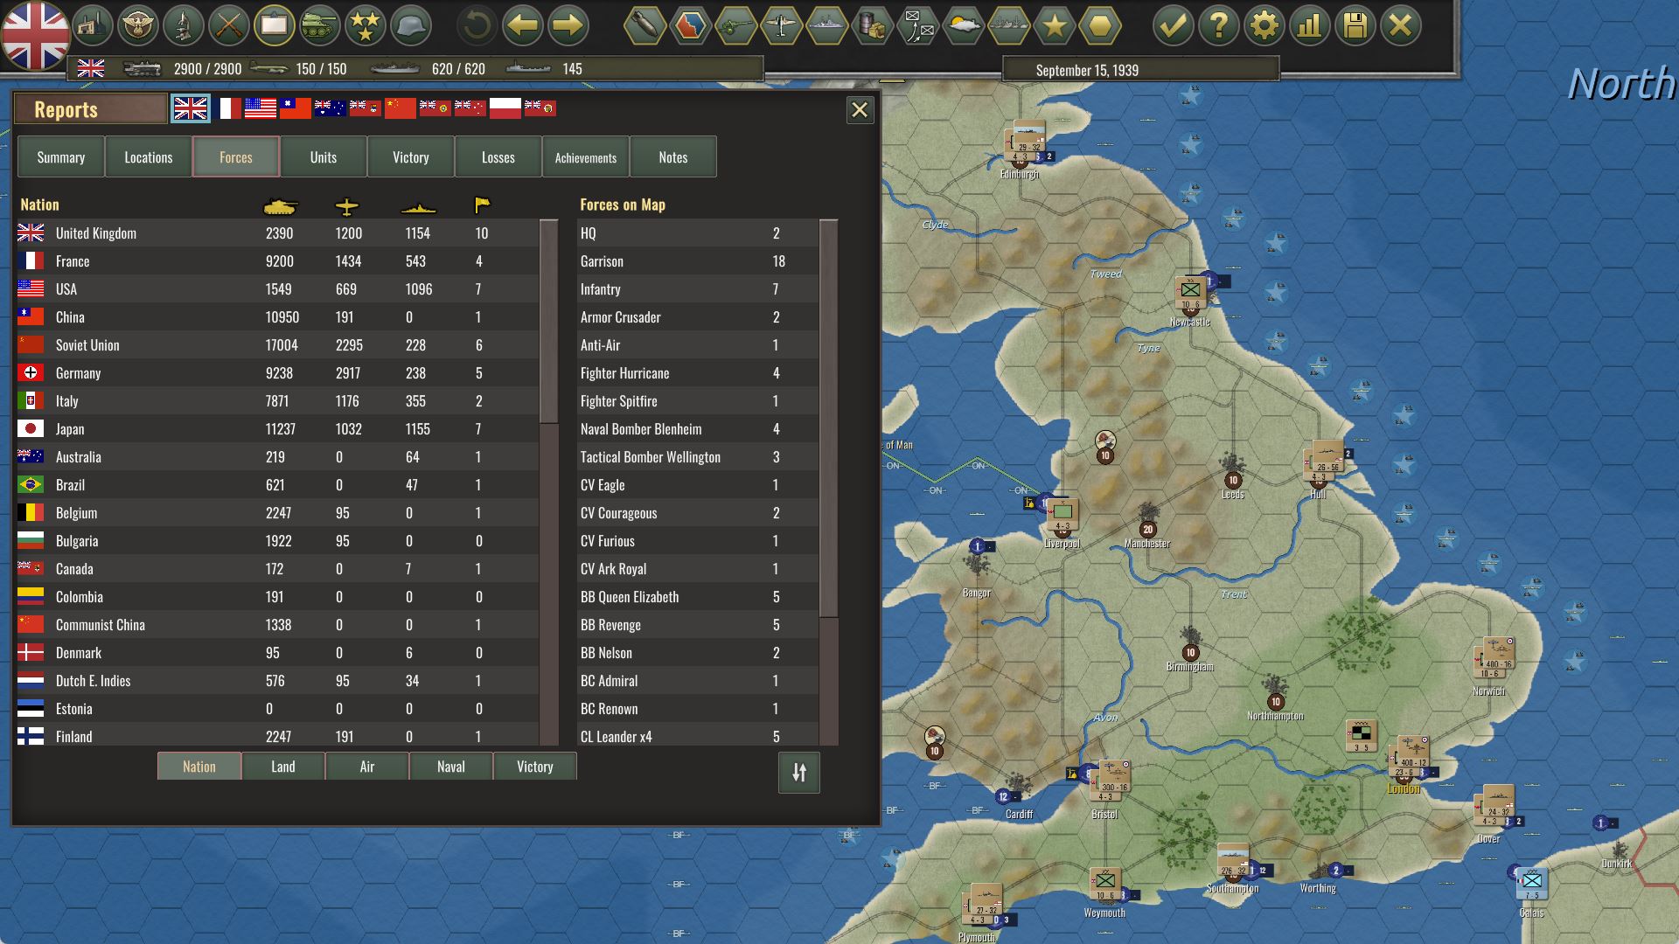Image resolution: width=1679 pixels, height=944 pixels.
Task: Open the production factory icon
Action: pos(92,26)
